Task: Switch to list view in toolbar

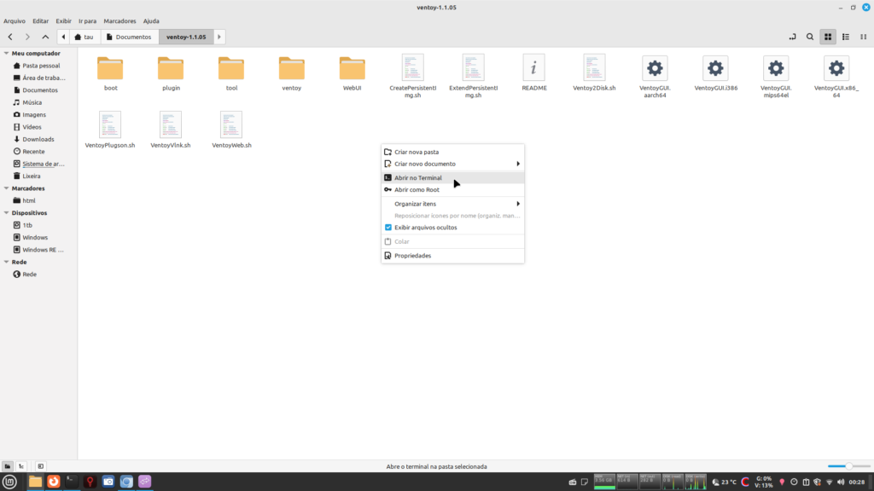Action: (x=845, y=38)
